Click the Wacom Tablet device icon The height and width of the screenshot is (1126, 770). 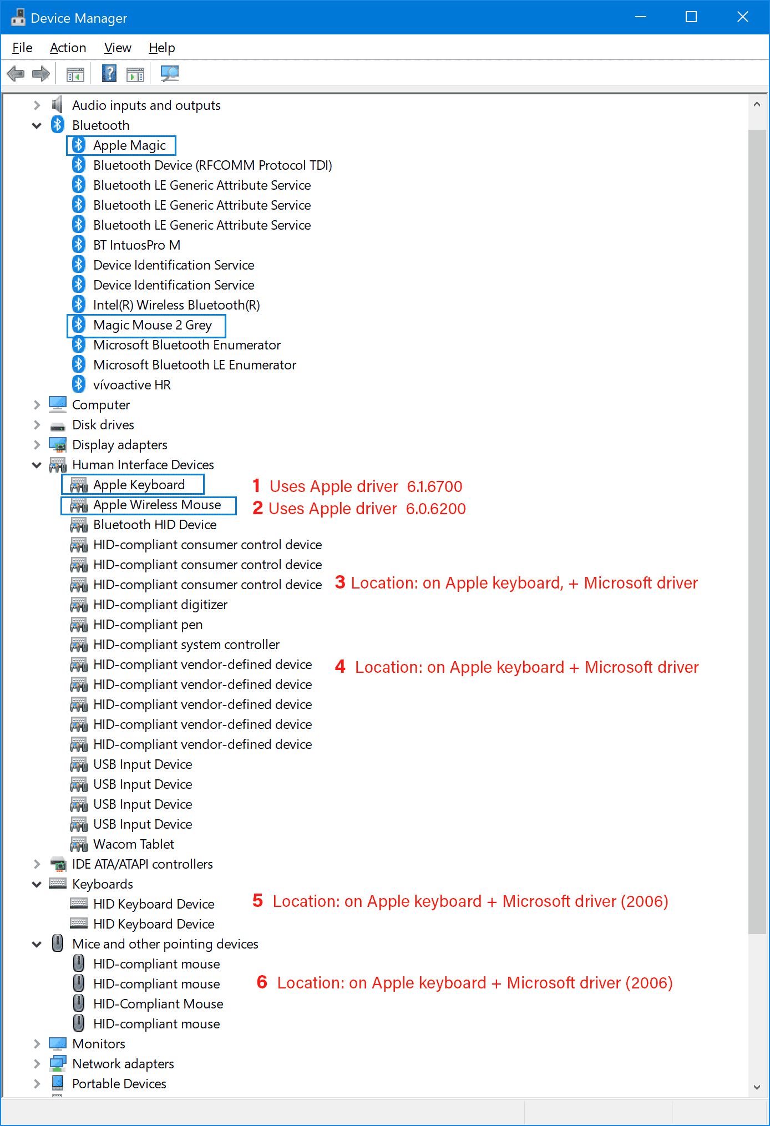pos(79,844)
